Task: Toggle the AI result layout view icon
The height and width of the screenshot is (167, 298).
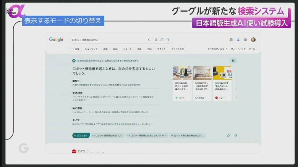Action: pos(233,61)
